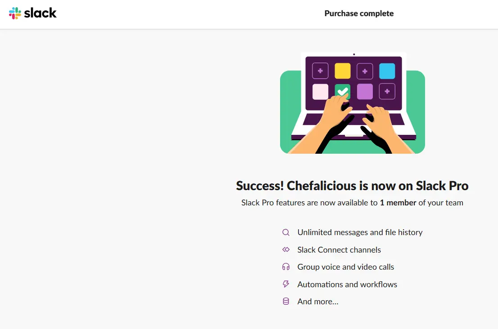The height and width of the screenshot is (329, 498).
Task: Click the magnifying glass icon beside Unlimited messages
Action: click(x=286, y=232)
